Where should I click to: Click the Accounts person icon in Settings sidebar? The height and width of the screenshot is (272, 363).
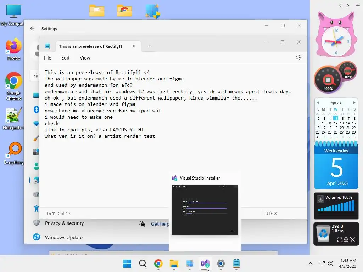(x=36, y=166)
